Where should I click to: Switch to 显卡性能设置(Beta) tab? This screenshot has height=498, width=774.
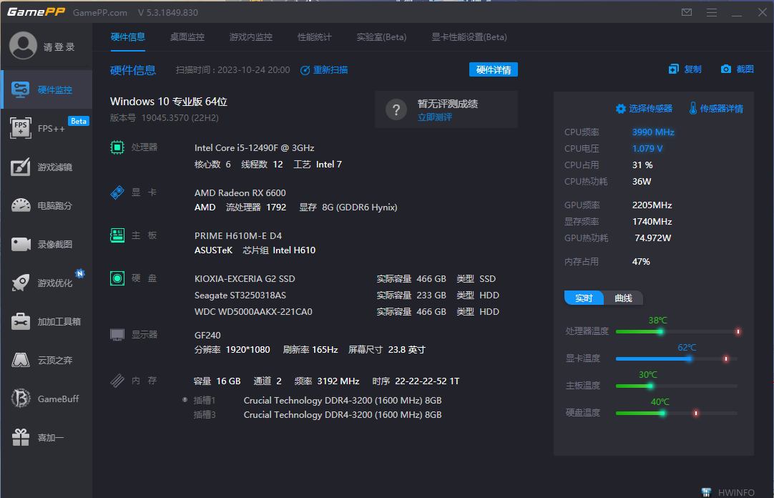[x=469, y=37]
